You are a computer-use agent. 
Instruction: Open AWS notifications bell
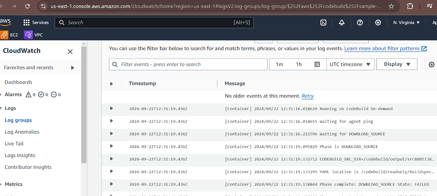pyautogui.click(x=342, y=23)
